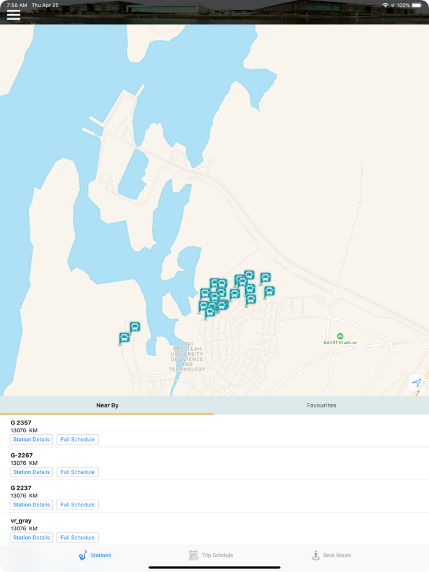Screen dimensions: 429x572
Task: Open the Trip Schdule bottom tab
Action: point(211,555)
